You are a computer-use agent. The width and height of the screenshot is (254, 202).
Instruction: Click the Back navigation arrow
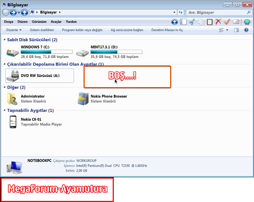pos(5,12)
